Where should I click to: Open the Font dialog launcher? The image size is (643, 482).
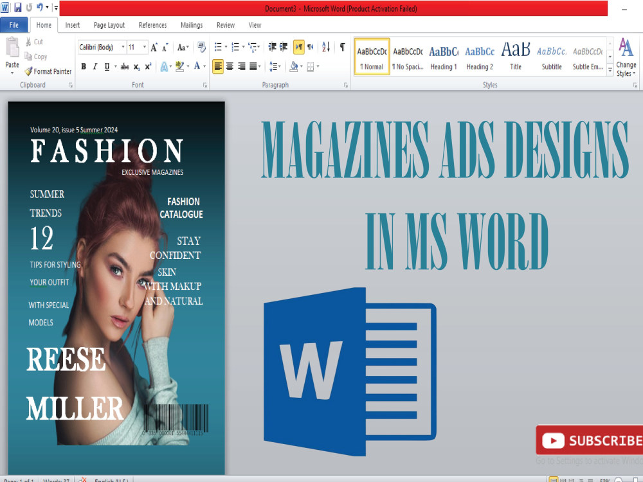point(205,85)
